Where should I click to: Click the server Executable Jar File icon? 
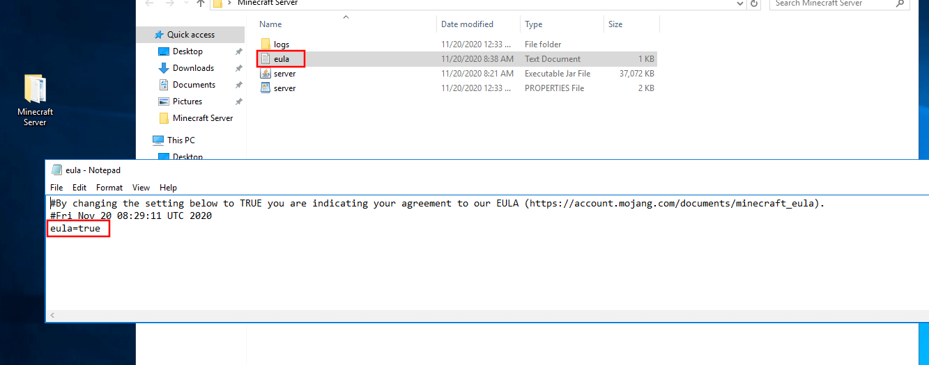266,74
